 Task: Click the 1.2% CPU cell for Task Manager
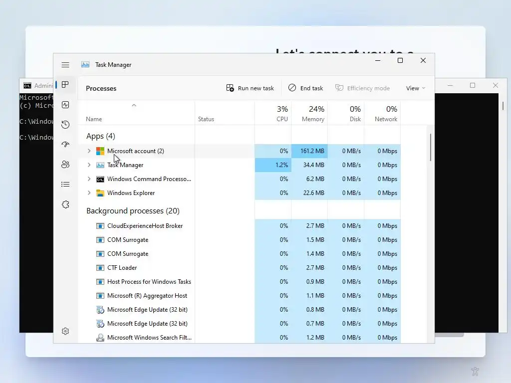(273, 165)
